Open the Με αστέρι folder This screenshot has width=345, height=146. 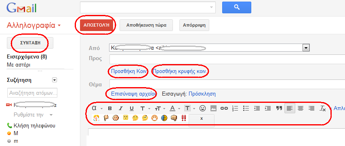click(x=19, y=65)
